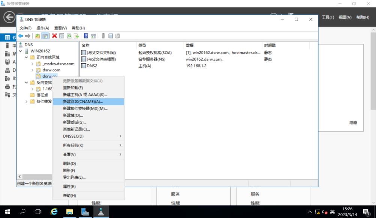Click the export list toolbar icon
376x218 pixels.
(76, 36)
